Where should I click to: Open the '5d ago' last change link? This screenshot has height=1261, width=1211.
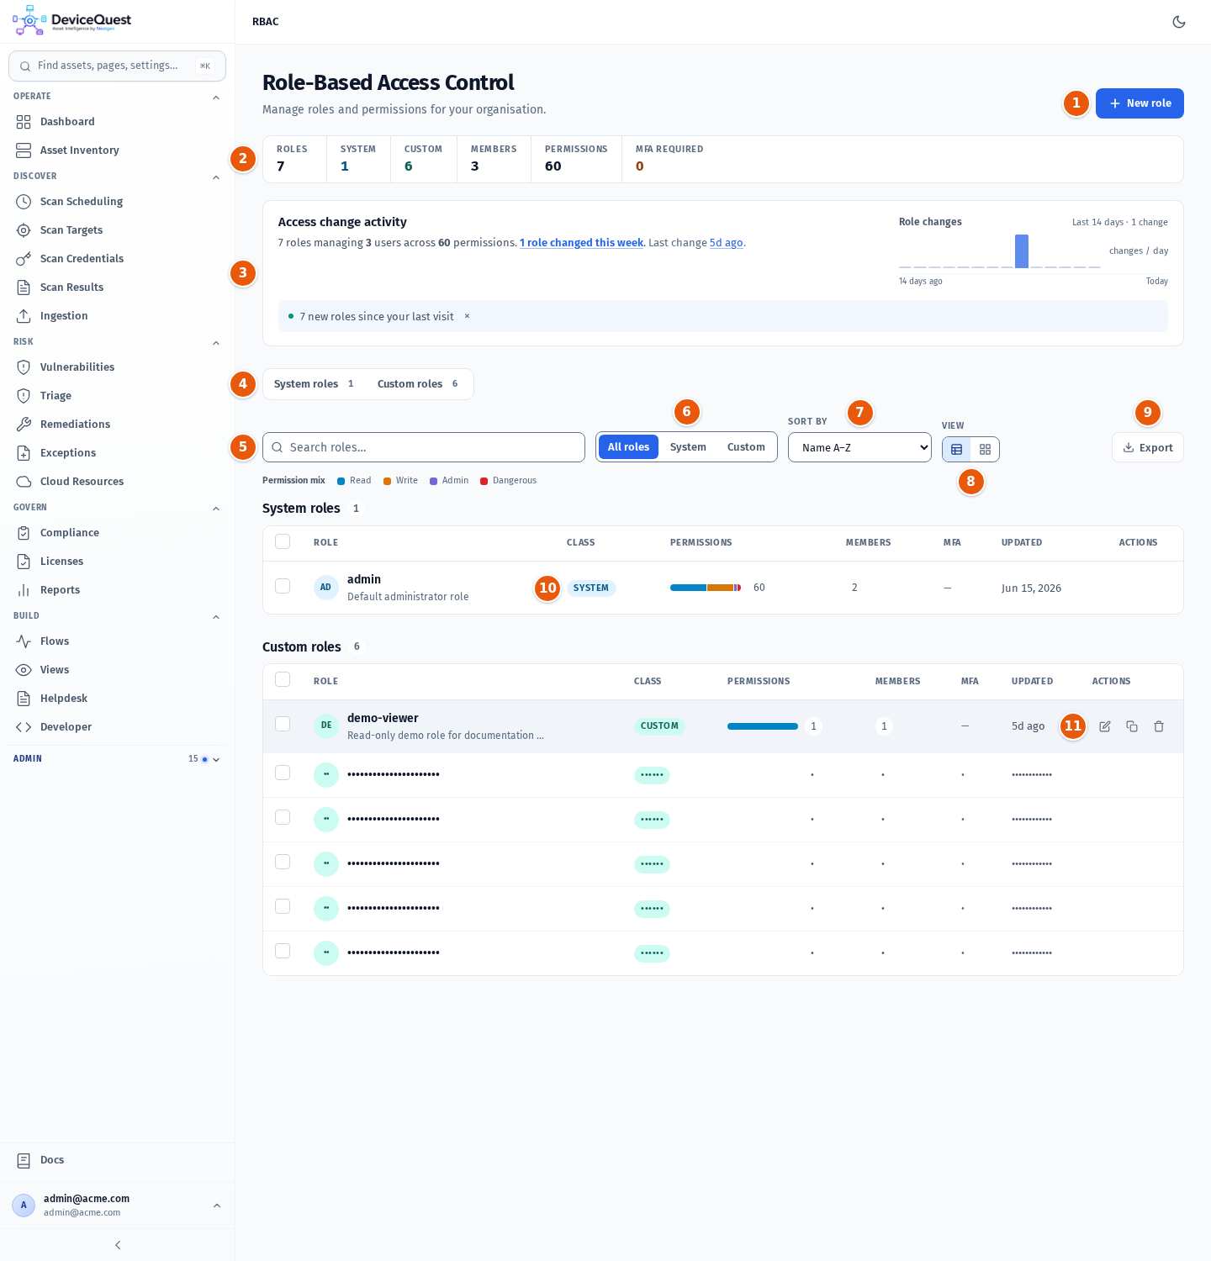(x=727, y=243)
